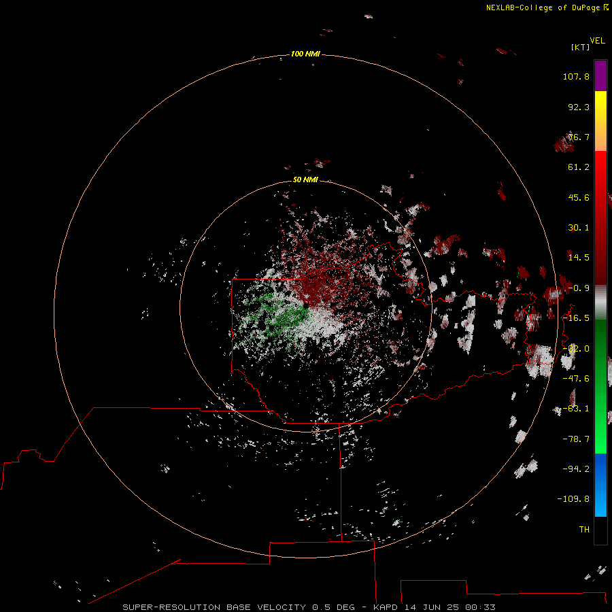This screenshot has height=612, width=612.
Task: Click the -16.5 velocity scale value
Action: (x=576, y=318)
